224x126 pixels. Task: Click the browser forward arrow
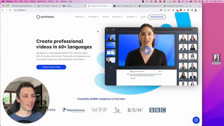pyautogui.click(x=6, y=10)
